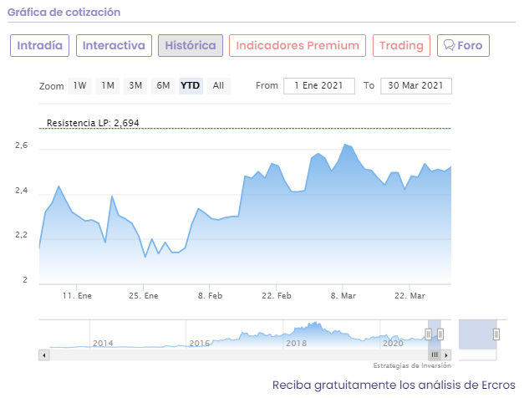This screenshot has height=398, width=524.
Task: Set zoom to 3M
Action: click(135, 85)
